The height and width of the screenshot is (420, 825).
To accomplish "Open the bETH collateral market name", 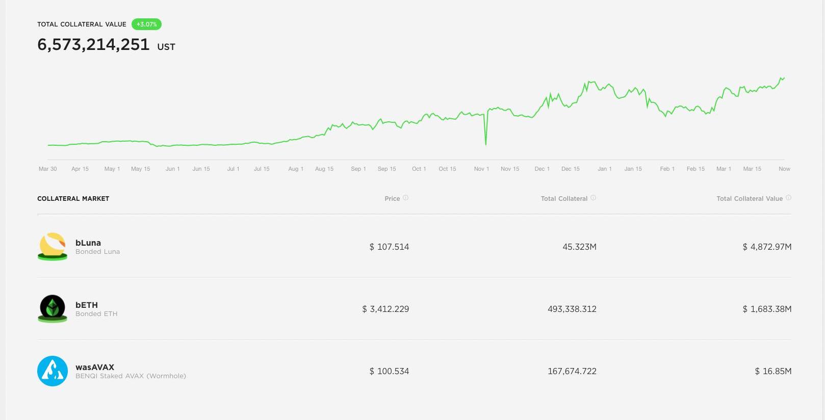I will 87,305.
